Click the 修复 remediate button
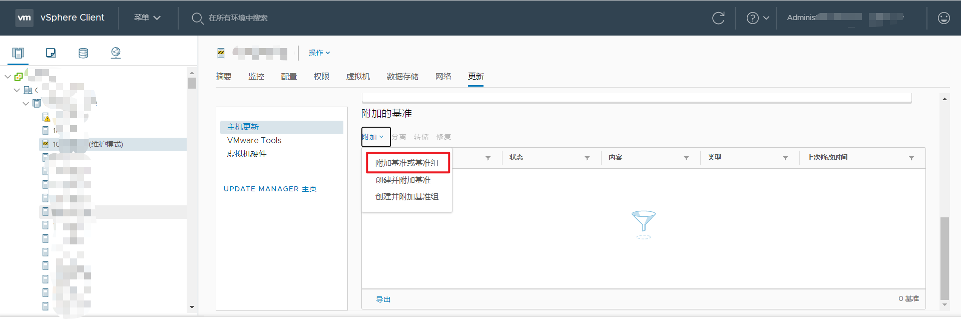The width and height of the screenshot is (961, 322). (443, 137)
